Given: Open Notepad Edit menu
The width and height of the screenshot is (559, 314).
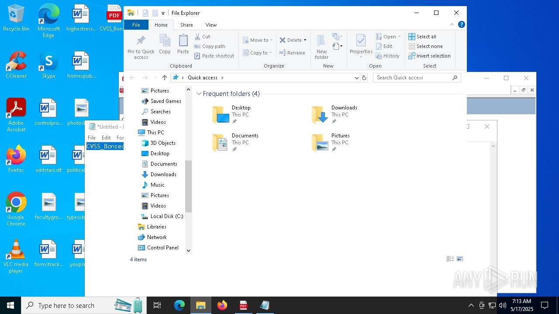Looking at the screenshot, I should click(x=106, y=137).
